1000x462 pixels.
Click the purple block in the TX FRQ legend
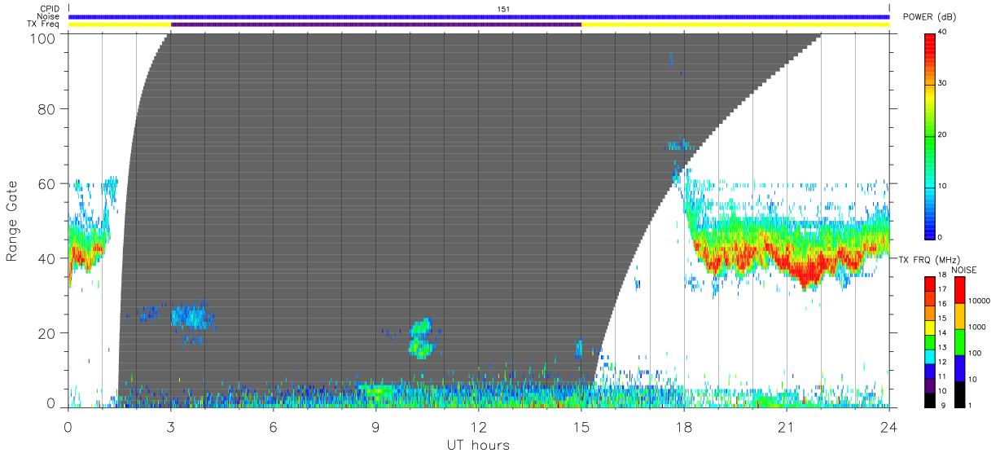(931, 384)
